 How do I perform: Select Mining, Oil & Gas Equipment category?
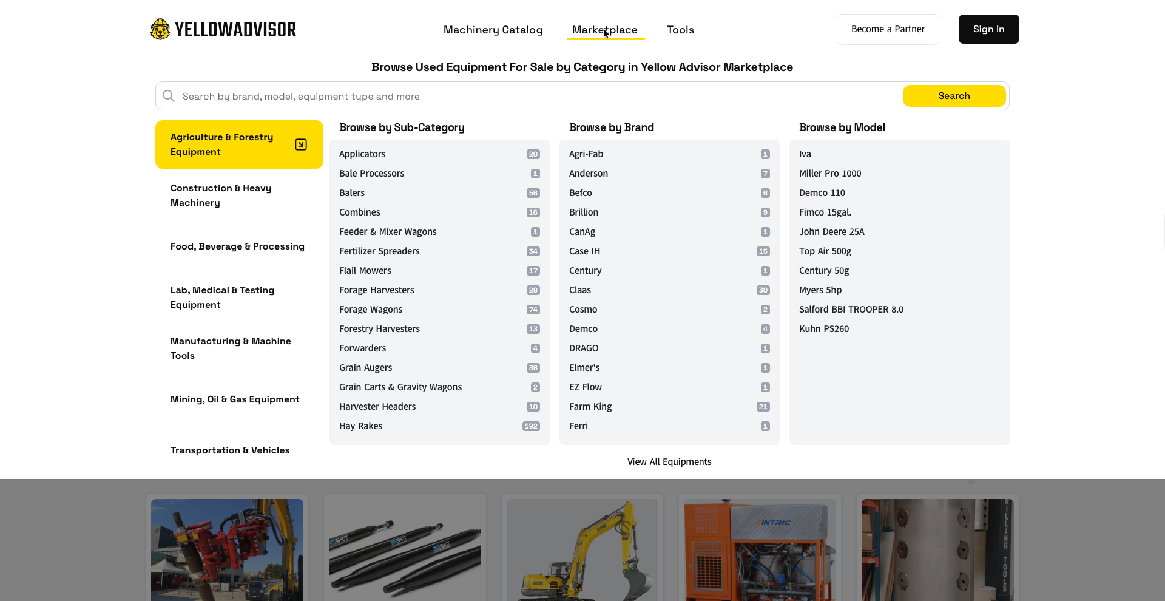point(239,399)
